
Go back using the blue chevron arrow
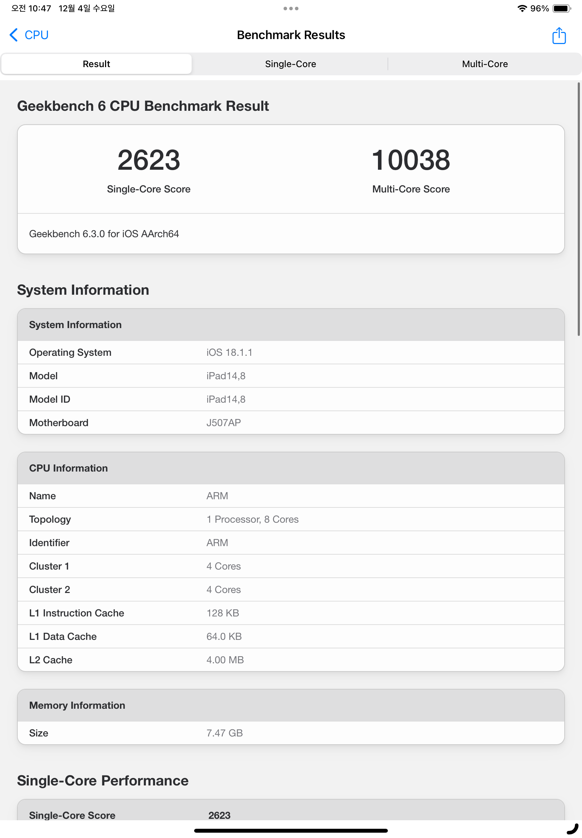click(13, 35)
